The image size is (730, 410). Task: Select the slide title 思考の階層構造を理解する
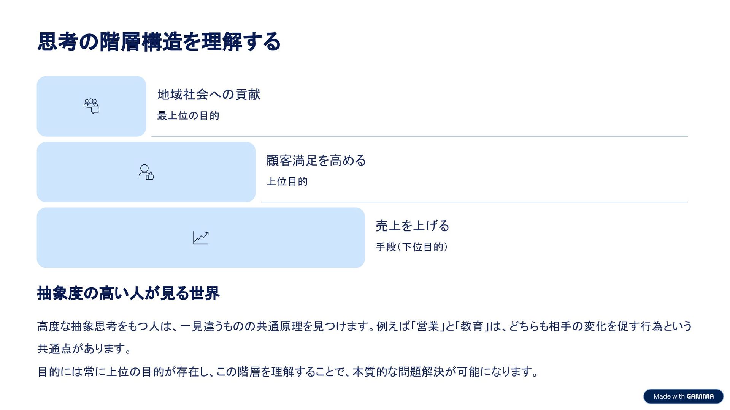(x=159, y=42)
